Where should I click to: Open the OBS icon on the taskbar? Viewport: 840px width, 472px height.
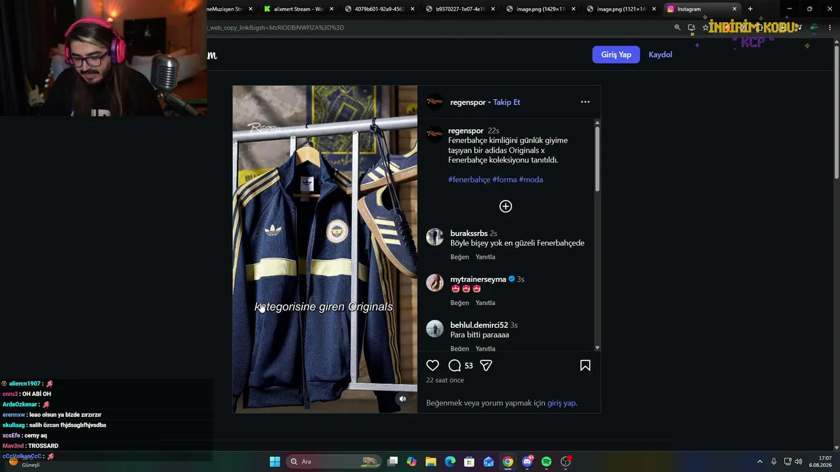click(x=566, y=462)
